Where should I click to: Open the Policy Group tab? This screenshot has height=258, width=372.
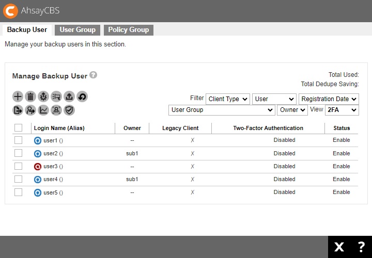tap(128, 30)
